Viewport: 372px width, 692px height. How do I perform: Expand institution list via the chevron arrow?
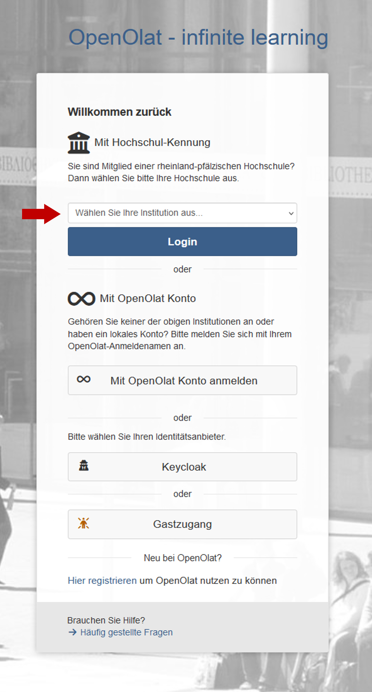(x=291, y=213)
